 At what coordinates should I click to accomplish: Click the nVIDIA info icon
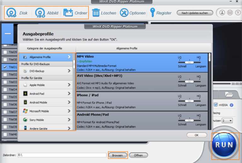pyautogui.click(x=232, y=105)
